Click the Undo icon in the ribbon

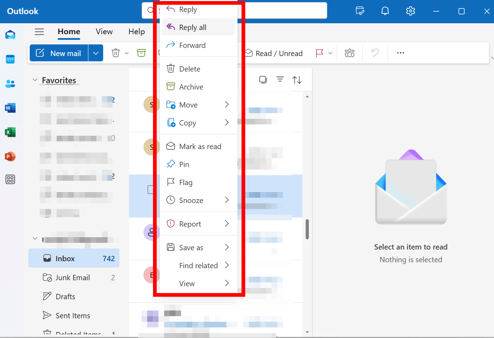point(375,53)
